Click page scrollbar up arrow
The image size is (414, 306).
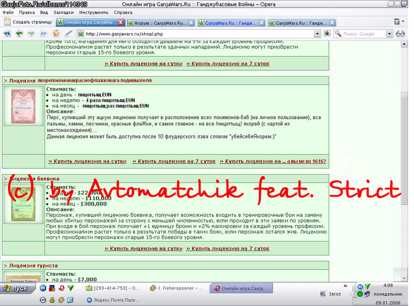point(404,44)
